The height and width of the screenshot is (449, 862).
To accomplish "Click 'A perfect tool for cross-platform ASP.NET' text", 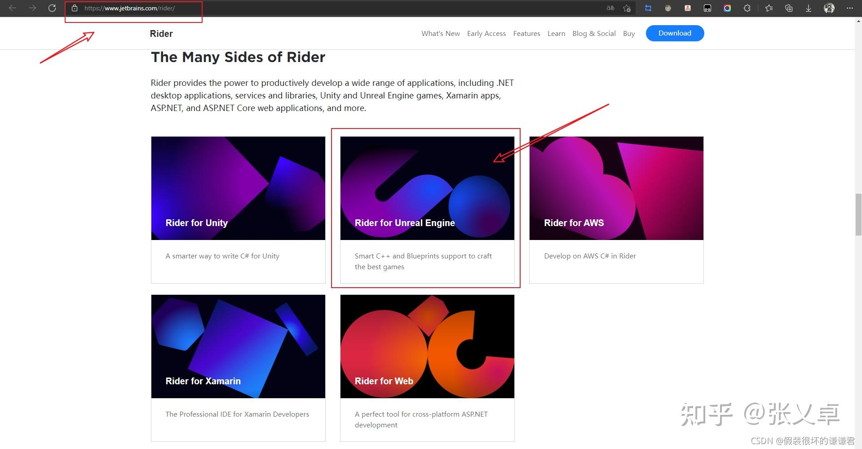I will pyautogui.click(x=421, y=420).
